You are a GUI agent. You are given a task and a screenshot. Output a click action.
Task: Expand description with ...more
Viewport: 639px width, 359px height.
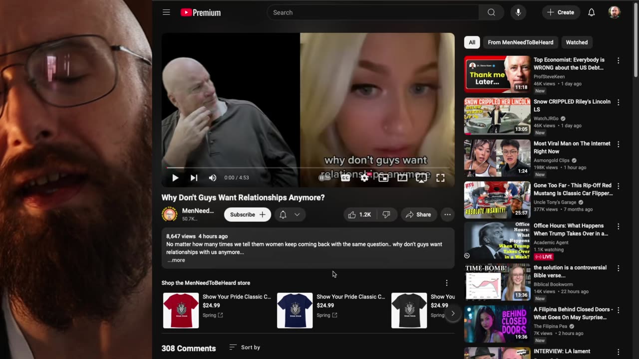click(176, 260)
